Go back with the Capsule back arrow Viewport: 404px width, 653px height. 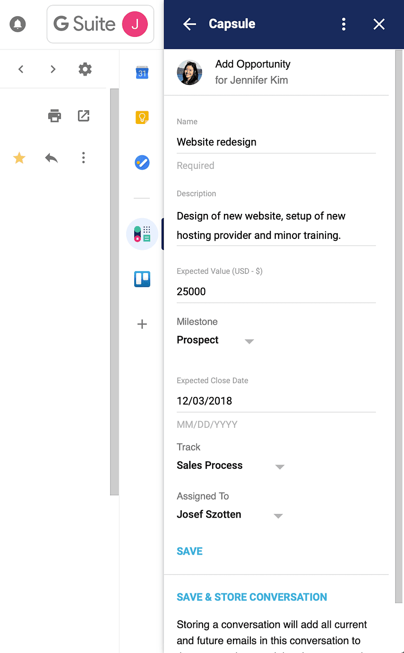(x=189, y=24)
